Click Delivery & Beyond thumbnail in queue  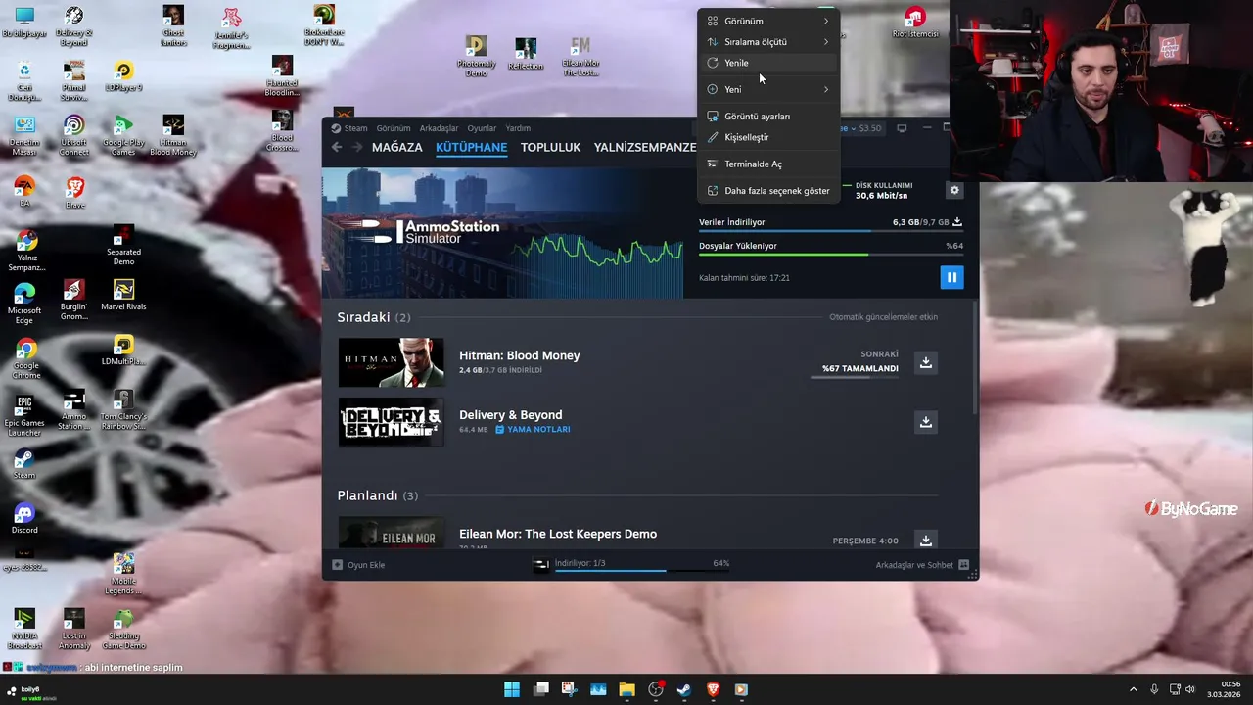coord(391,422)
